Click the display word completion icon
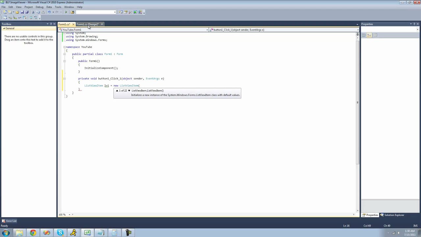The height and width of the screenshot is (237, 421). click(x=20, y=17)
